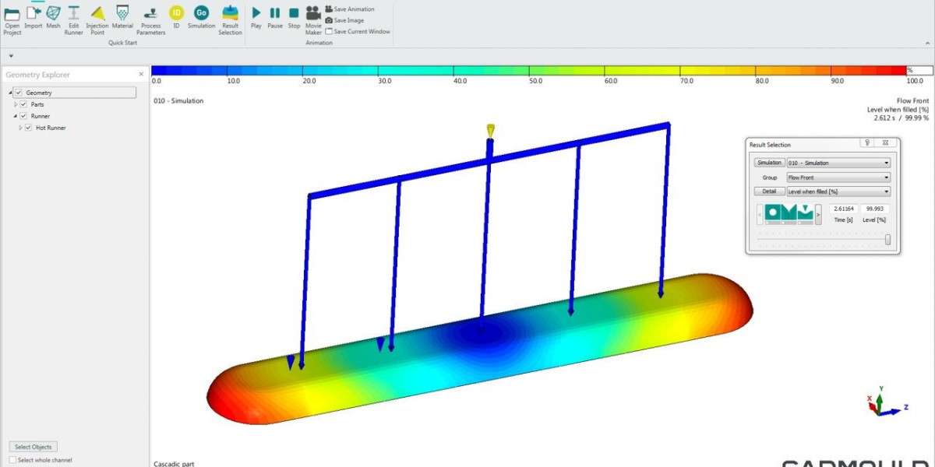The height and width of the screenshot is (467, 935).
Task: Enable Select whole channel checkbox
Action: point(12,460)
